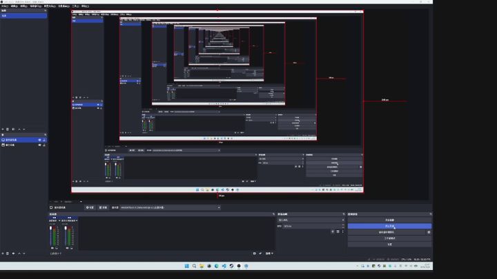
Task: Select the Window Capture source row
Action: point(23,145)
